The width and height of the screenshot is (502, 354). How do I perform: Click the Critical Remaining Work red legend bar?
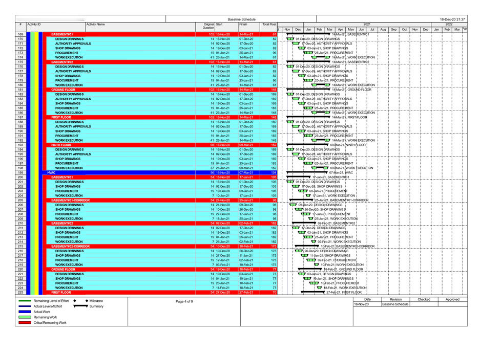pyautogui.click(x=25, y=322)
